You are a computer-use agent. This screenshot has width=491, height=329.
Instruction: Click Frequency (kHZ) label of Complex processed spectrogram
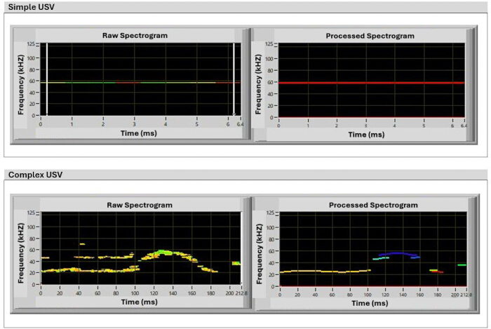point(259,254)
